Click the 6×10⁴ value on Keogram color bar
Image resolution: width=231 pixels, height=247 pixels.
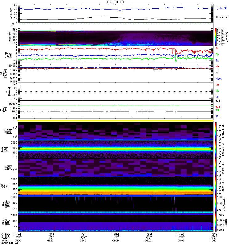coord(221,29)
